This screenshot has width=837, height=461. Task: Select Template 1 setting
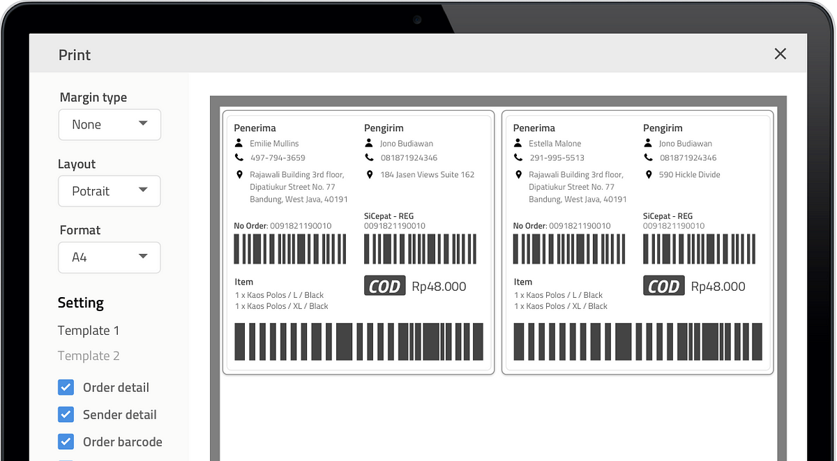coord(89,331)
